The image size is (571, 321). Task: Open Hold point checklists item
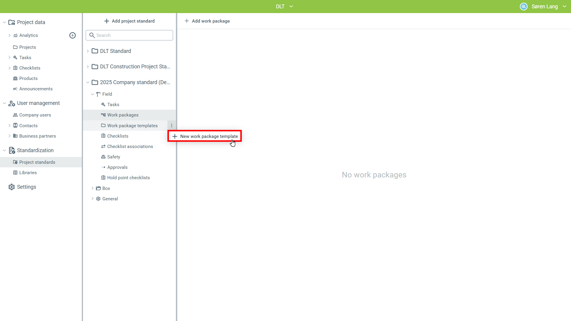128,178
